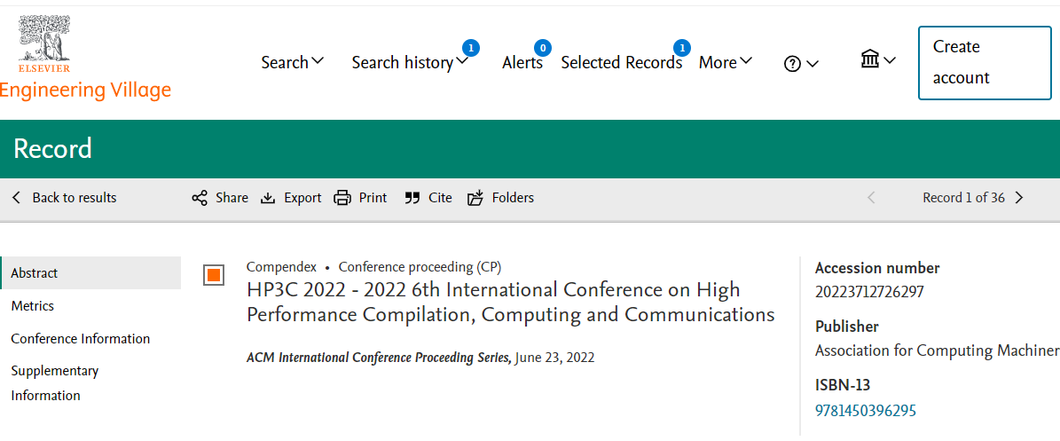Toggle the orange record selection checkbox
1060x441 pixels.
pyautogui.click(x=214, y=274)
